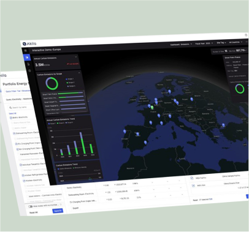Expand the Annual Carbon Emissions card chevron

[76, 57]
